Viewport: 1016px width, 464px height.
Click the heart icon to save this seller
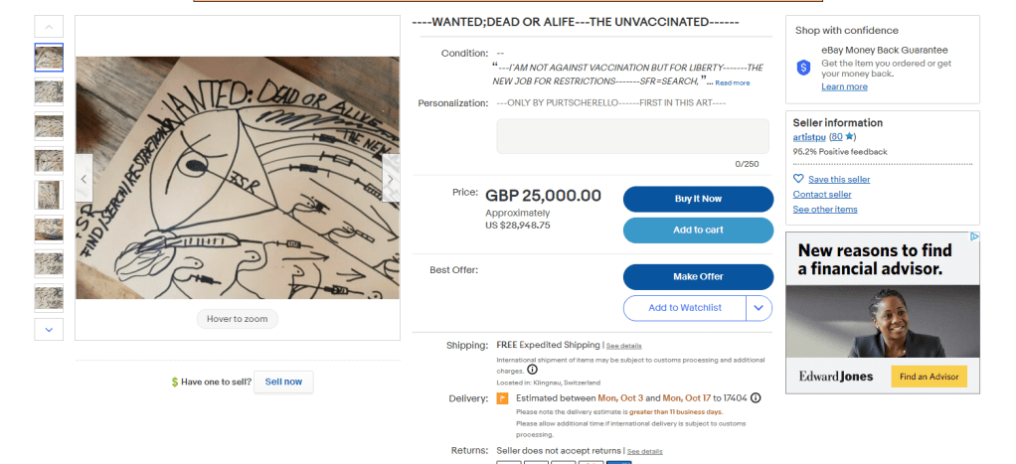coord(798,179)
